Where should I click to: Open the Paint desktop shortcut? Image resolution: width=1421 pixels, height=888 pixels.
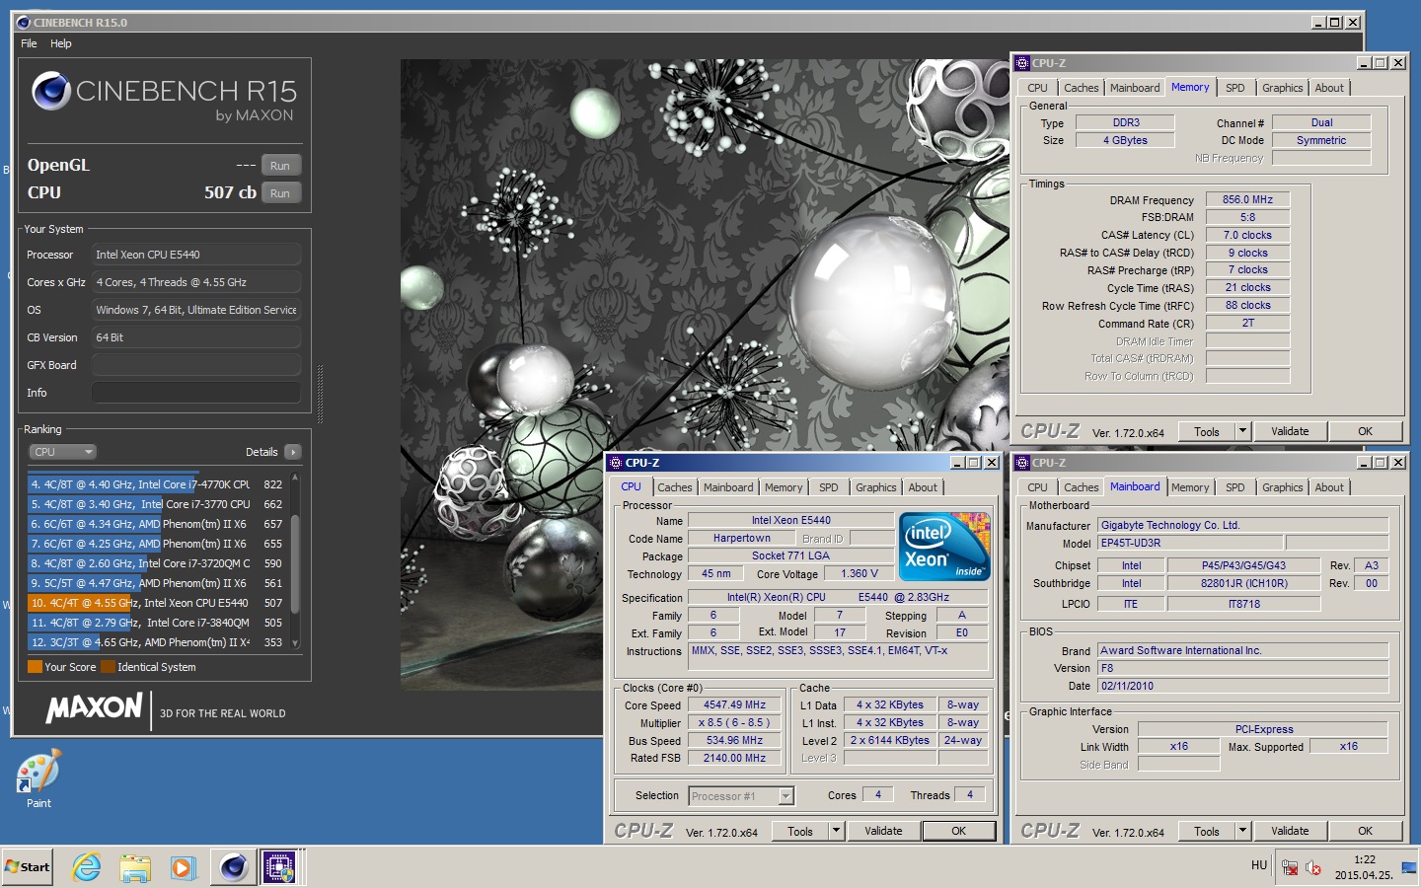(x=38, y=779)
